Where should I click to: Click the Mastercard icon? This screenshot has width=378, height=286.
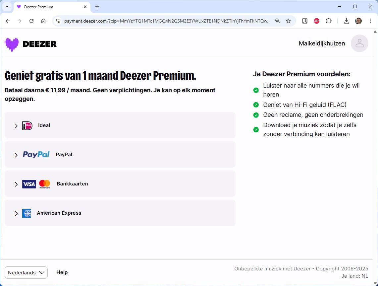tap(44, 183)
